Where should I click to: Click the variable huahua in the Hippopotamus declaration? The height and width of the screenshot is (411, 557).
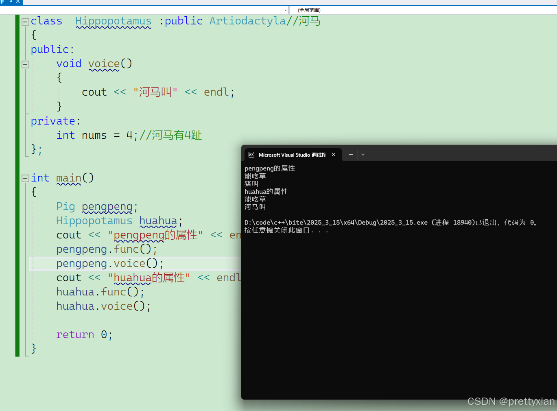click(158, 221)
